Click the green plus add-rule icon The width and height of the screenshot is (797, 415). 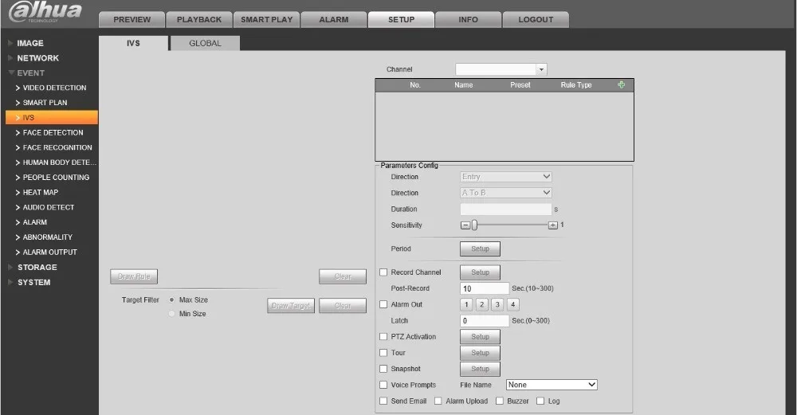coord(621,84)
